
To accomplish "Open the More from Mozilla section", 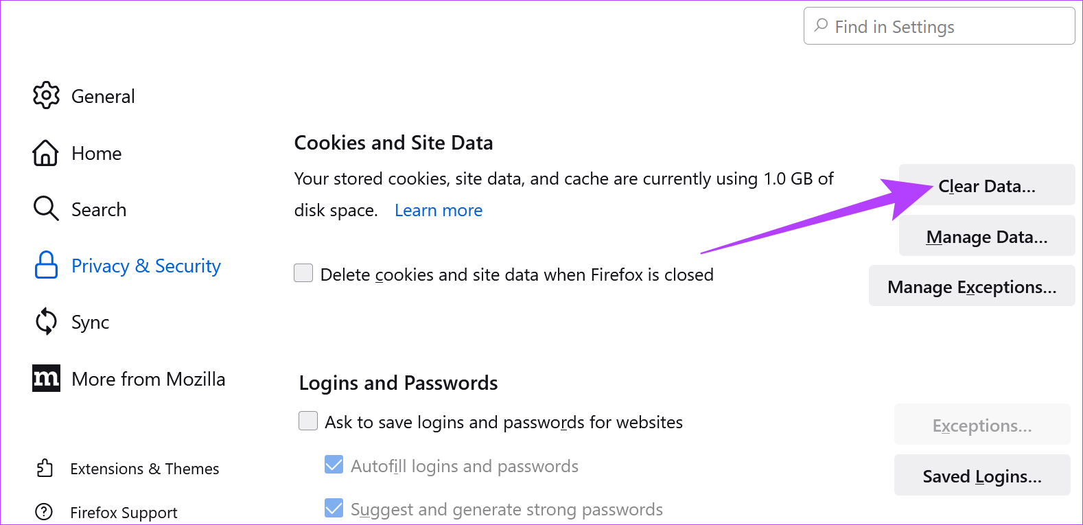I will (x=148, y=379).
